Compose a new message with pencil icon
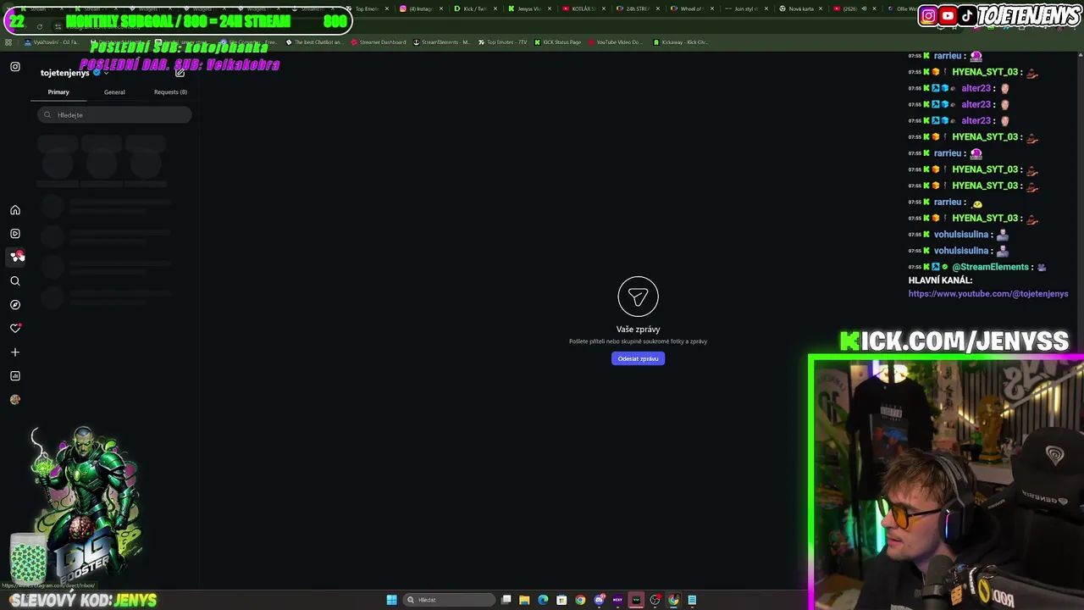1084x610 pixels. pos(180,73)
